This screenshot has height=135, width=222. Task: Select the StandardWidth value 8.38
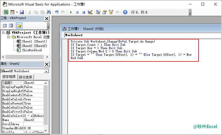click(33, 128)
